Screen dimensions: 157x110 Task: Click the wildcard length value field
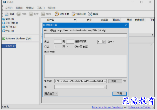click(100, 42)
